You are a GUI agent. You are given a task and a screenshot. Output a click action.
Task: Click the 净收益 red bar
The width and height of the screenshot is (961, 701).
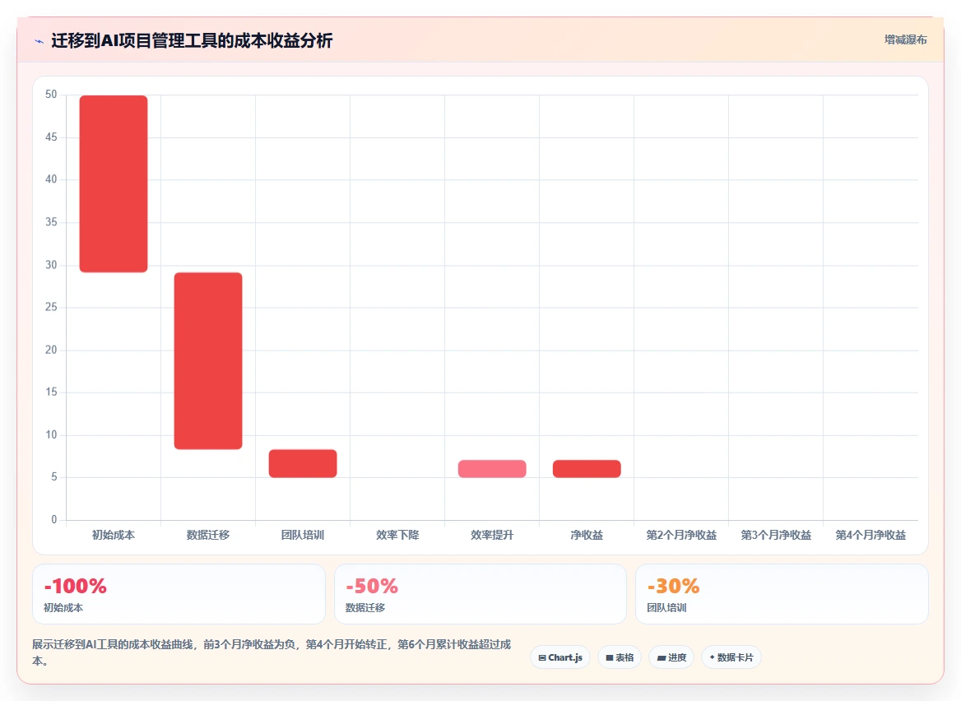point(587,469)
